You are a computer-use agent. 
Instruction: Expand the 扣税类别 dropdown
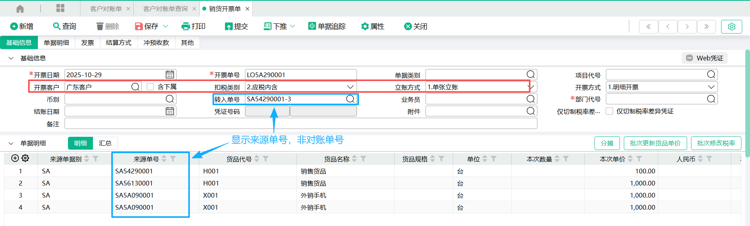coord(350,87)
